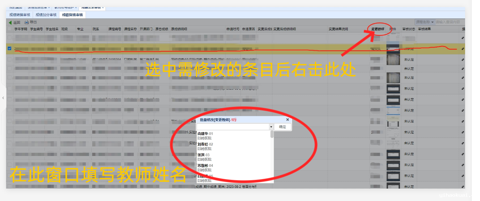
Task: Click the 申请原因 column header
Action: [249, 29]
